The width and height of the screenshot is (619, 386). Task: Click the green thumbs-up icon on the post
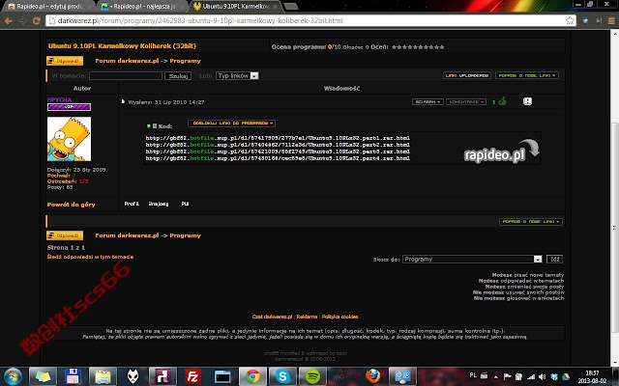(x=502, y=101)
